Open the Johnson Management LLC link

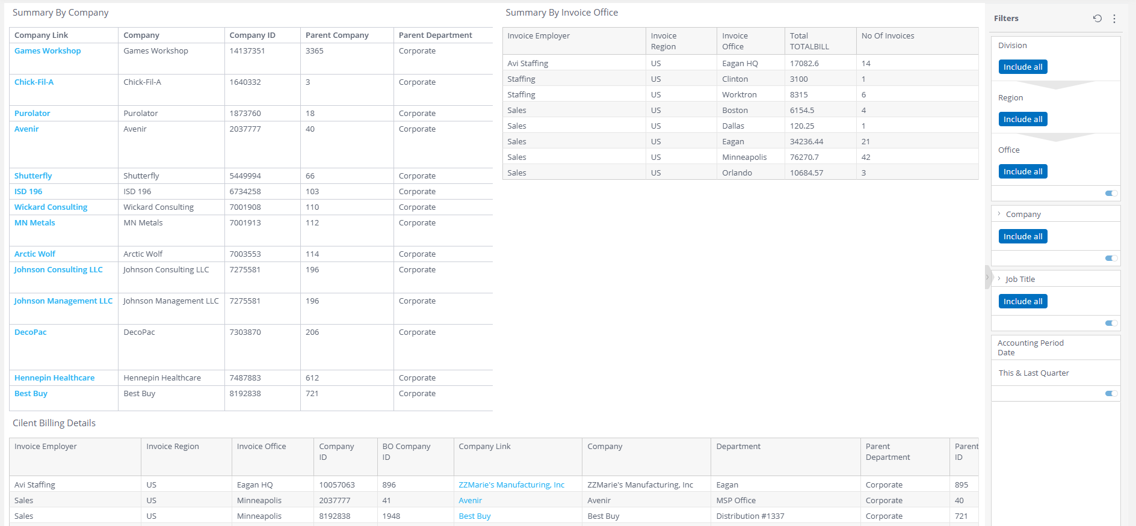[64, 301]
